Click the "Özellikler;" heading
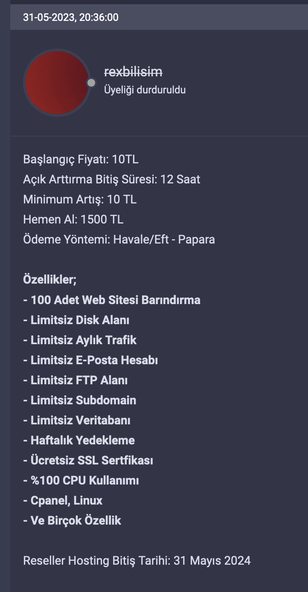308x592 pixels. 50,280
